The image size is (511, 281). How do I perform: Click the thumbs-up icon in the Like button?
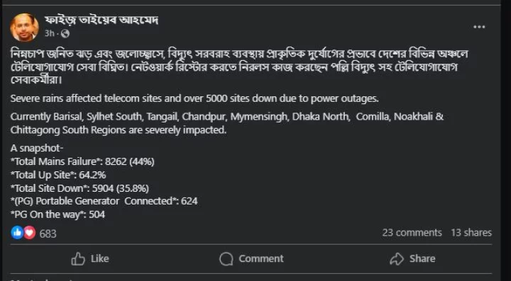pos(78,259)
